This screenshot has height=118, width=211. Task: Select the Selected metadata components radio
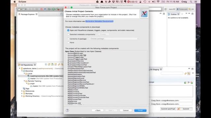(x=68, y=34)
